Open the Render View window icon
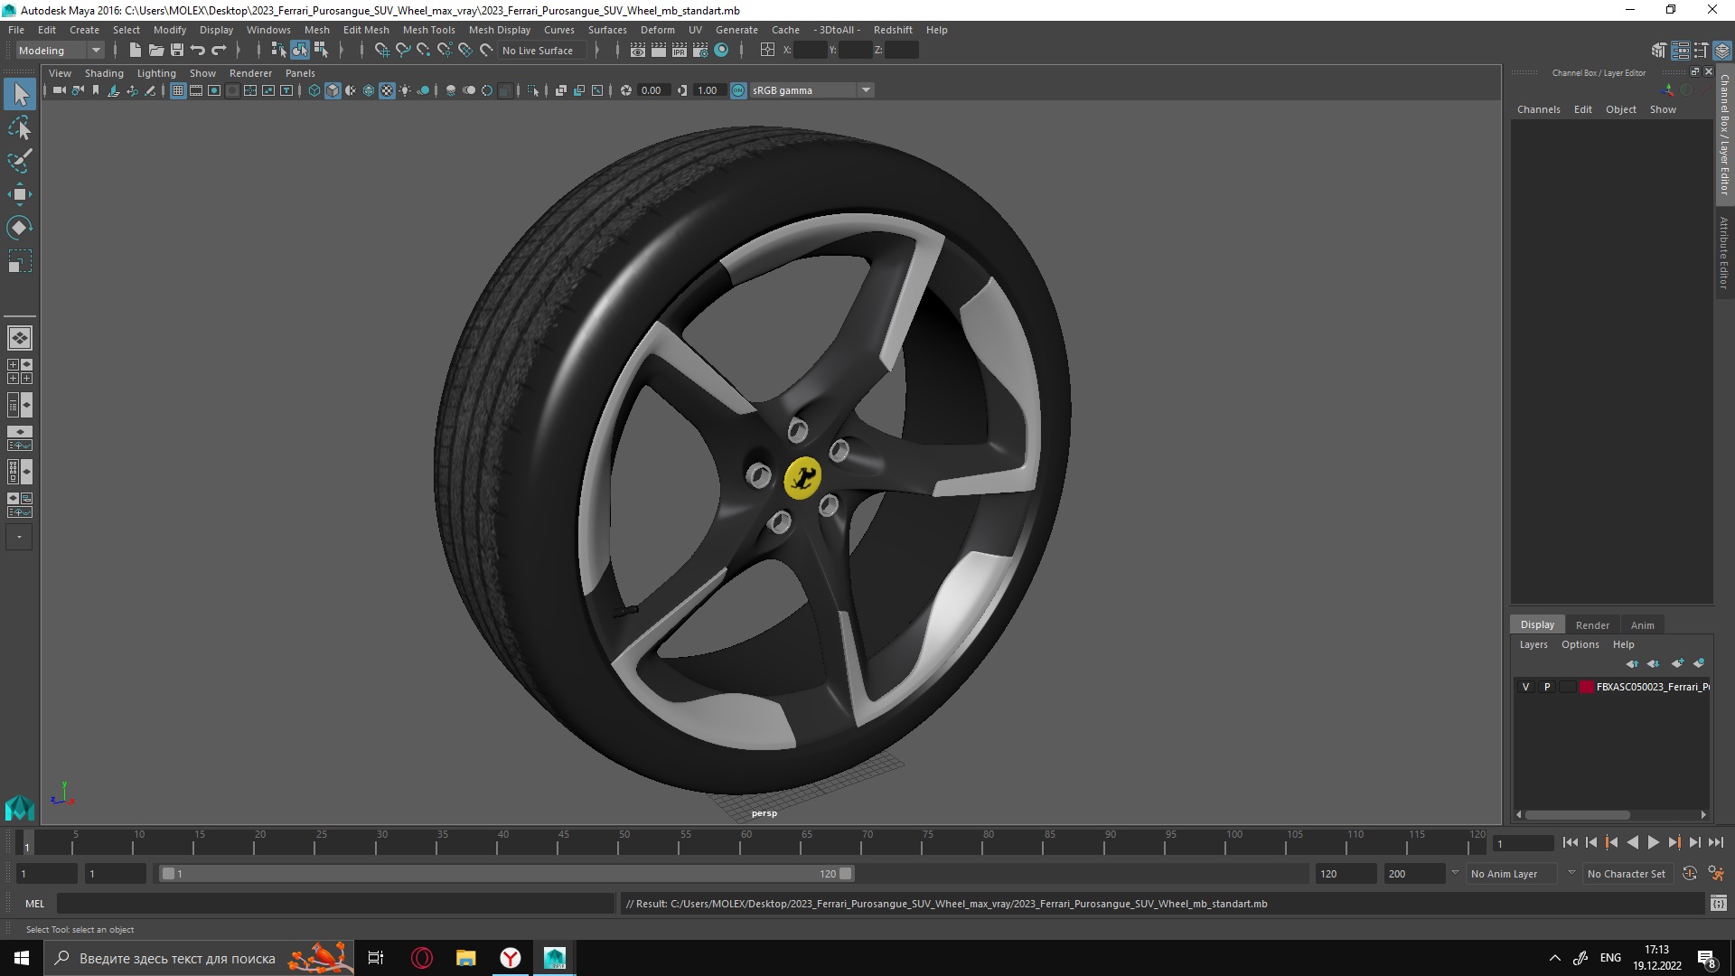 tap(638, 51)
